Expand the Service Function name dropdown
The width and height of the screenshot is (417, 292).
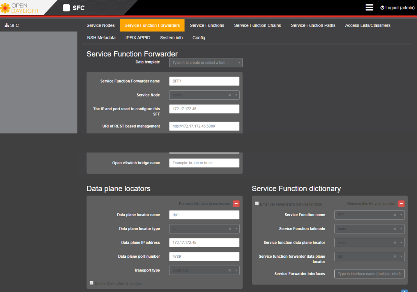point(401,215)
